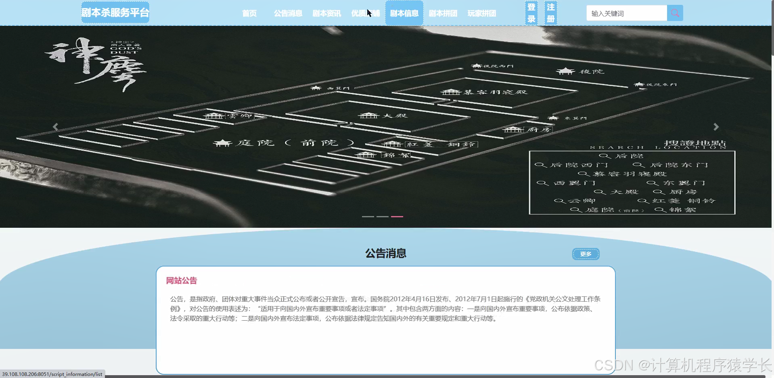Open the 剧本拼团 navigation item

click(x=443, y=13)
